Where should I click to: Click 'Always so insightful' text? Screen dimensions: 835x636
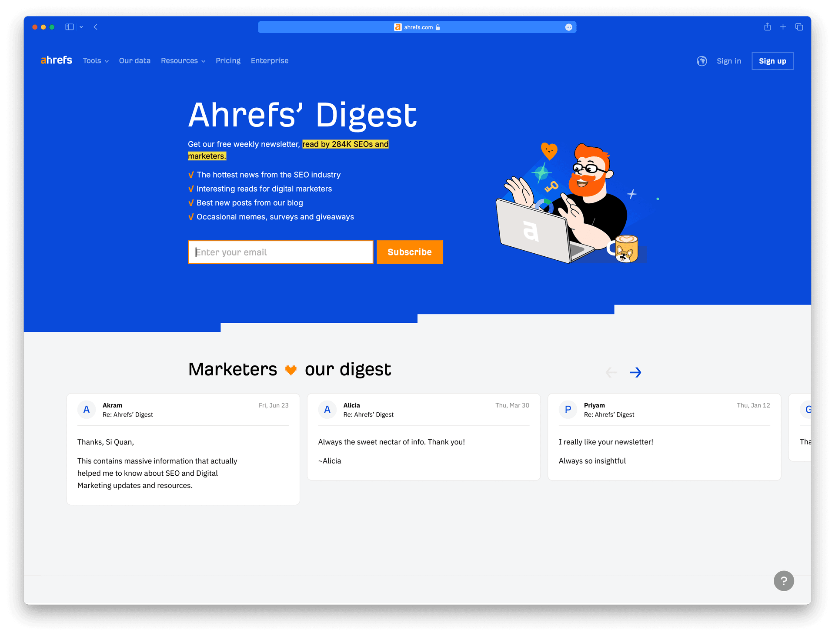coord(592,461)
